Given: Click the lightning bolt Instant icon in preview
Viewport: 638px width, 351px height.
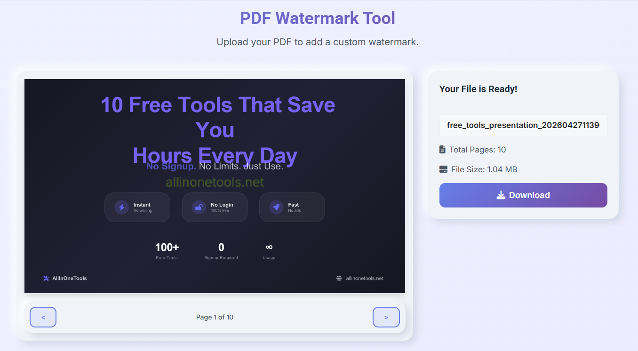Looking at the screenshot, I should [x=121, y=207].
